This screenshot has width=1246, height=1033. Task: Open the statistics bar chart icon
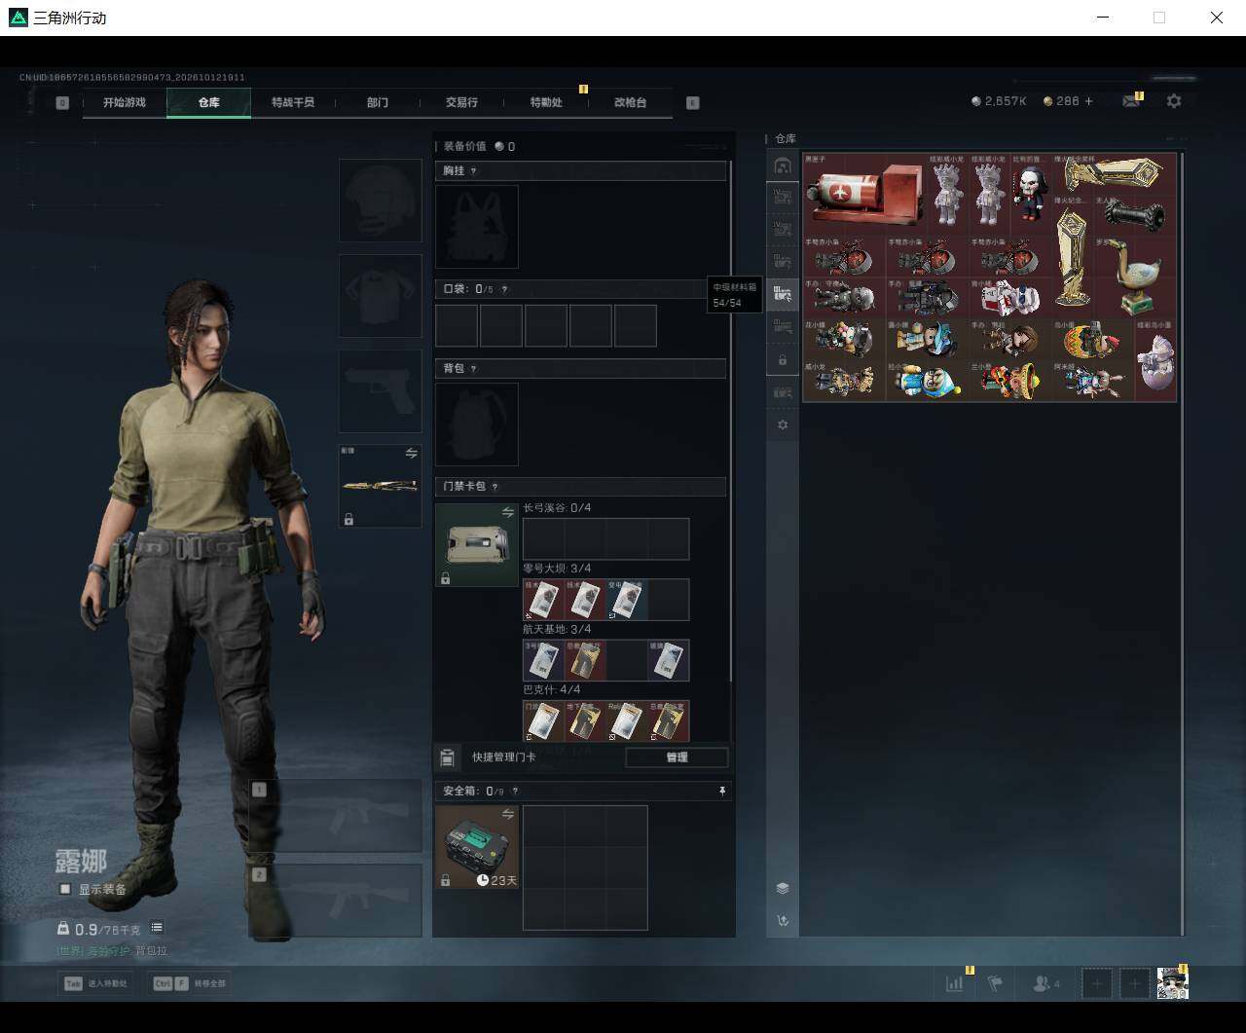click(x=954, y=983)
